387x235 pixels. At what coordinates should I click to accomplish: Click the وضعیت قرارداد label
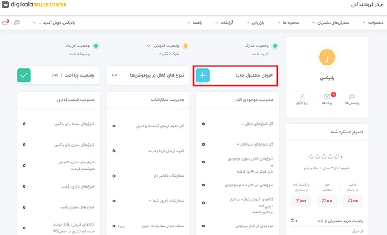(x=77, y=46)
